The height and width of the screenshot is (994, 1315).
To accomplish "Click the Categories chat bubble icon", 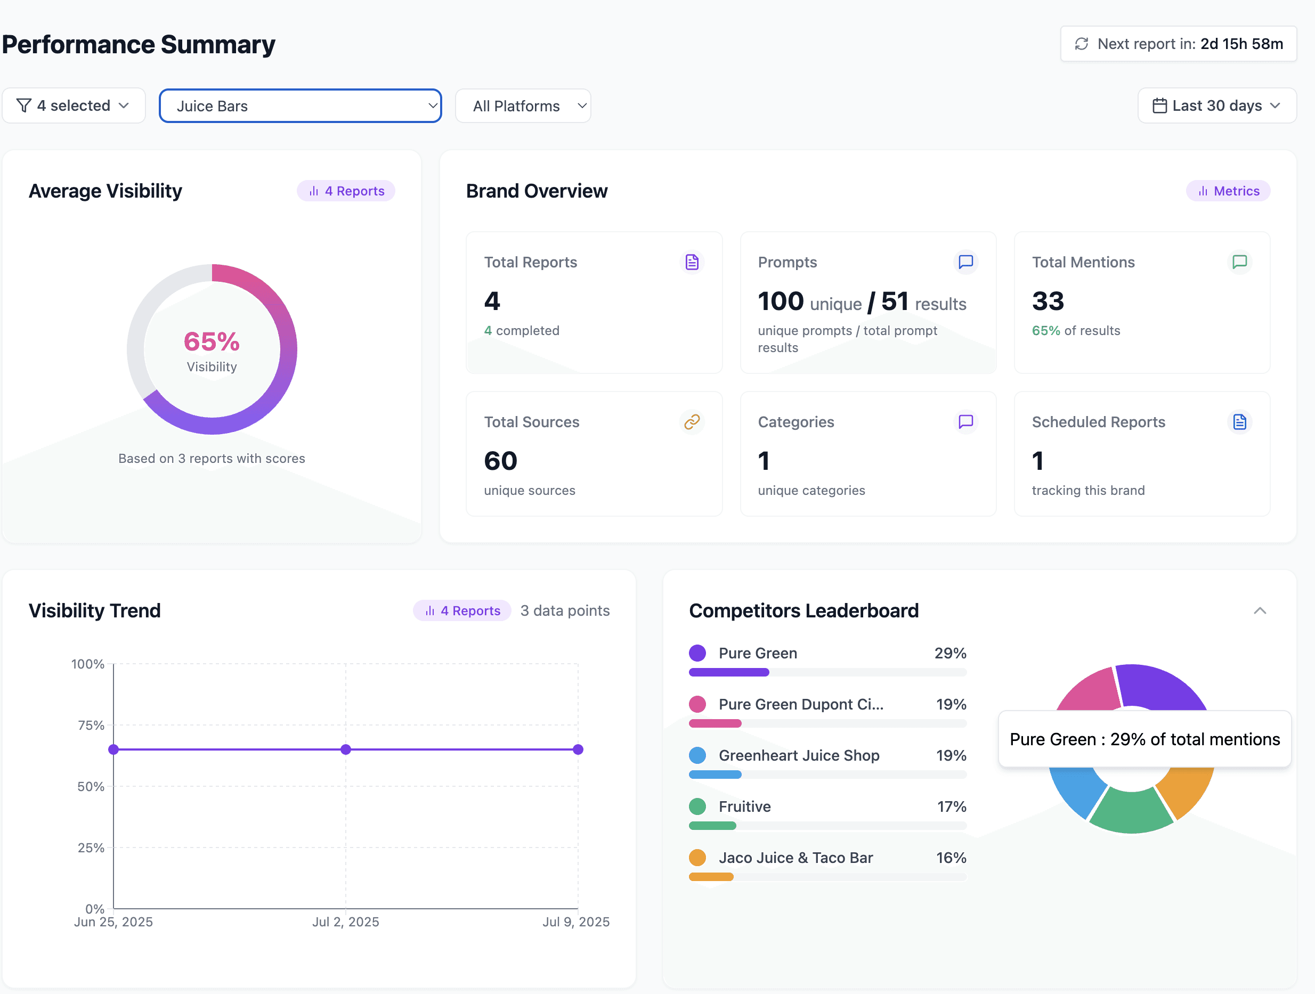I will pyautogui.click(x=965, y=422).
